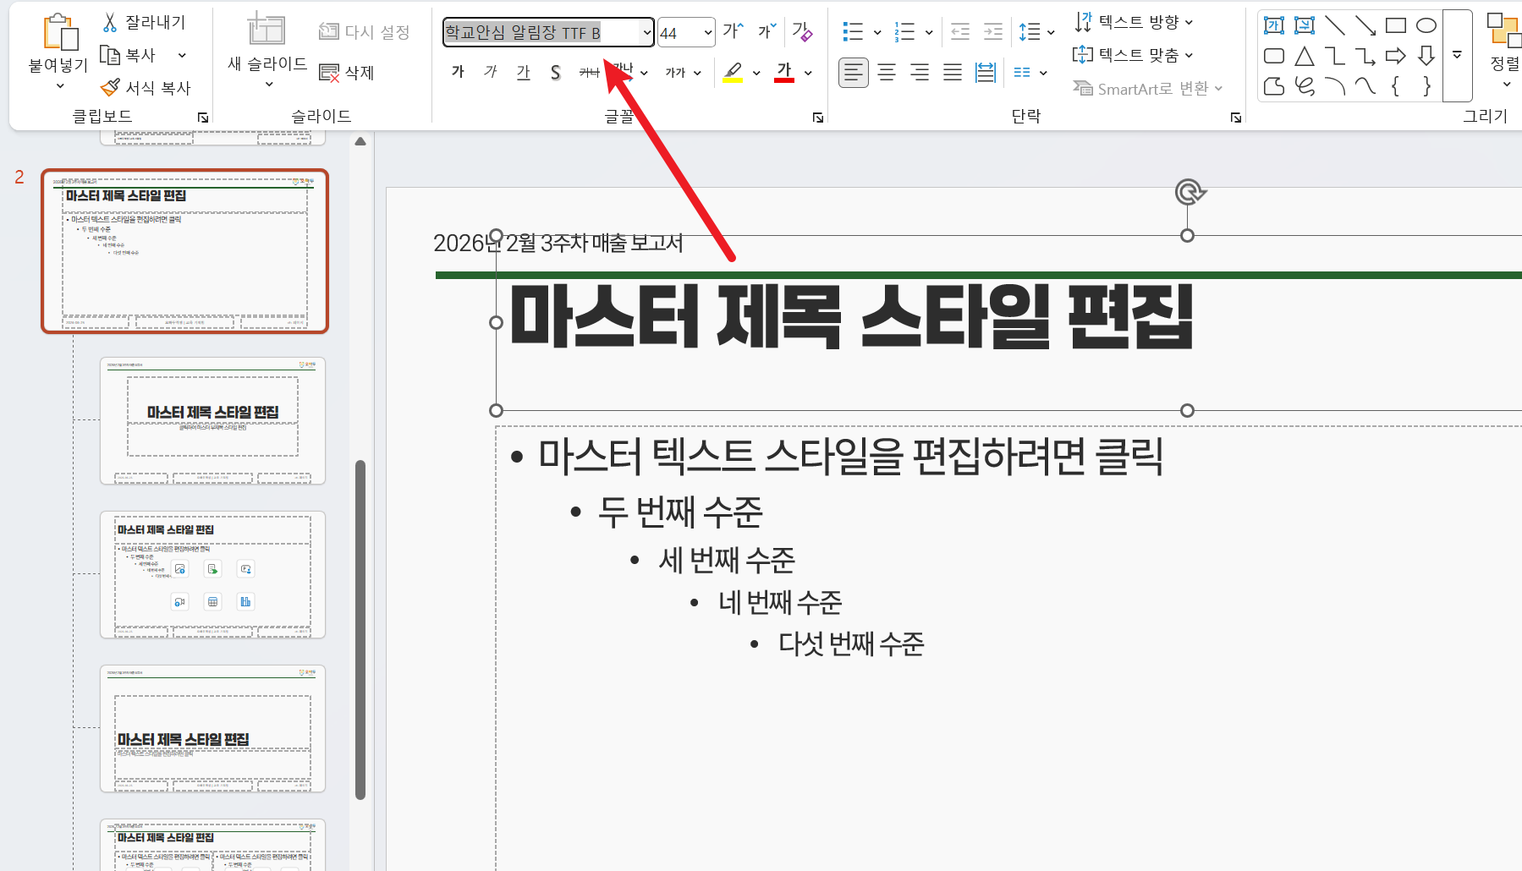Select the left brace shape
The width and height of the screenshot is (1522, 871).
click(x=1396, y=85)
